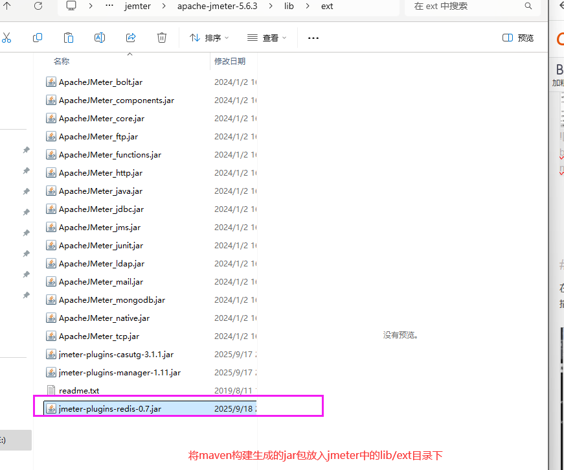The width and height of the screenshot is (564, 470).
Task: Sort by Name (名称) column header
Action: pos(62,61)
